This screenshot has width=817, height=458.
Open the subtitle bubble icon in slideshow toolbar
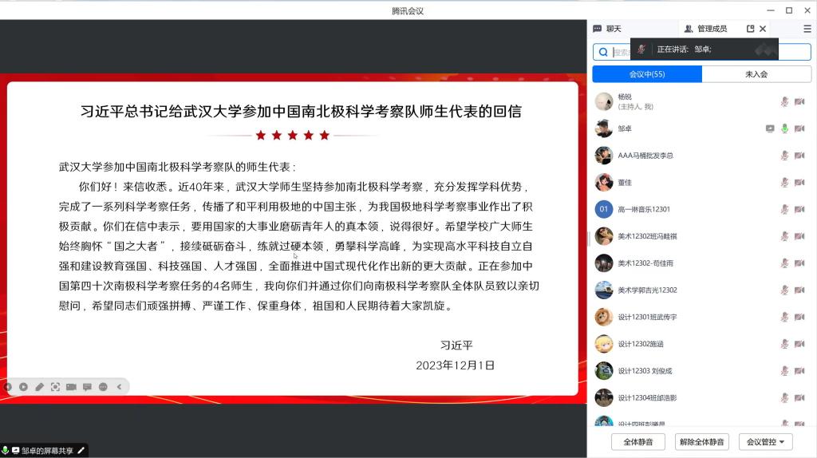[x=87, y=387]
